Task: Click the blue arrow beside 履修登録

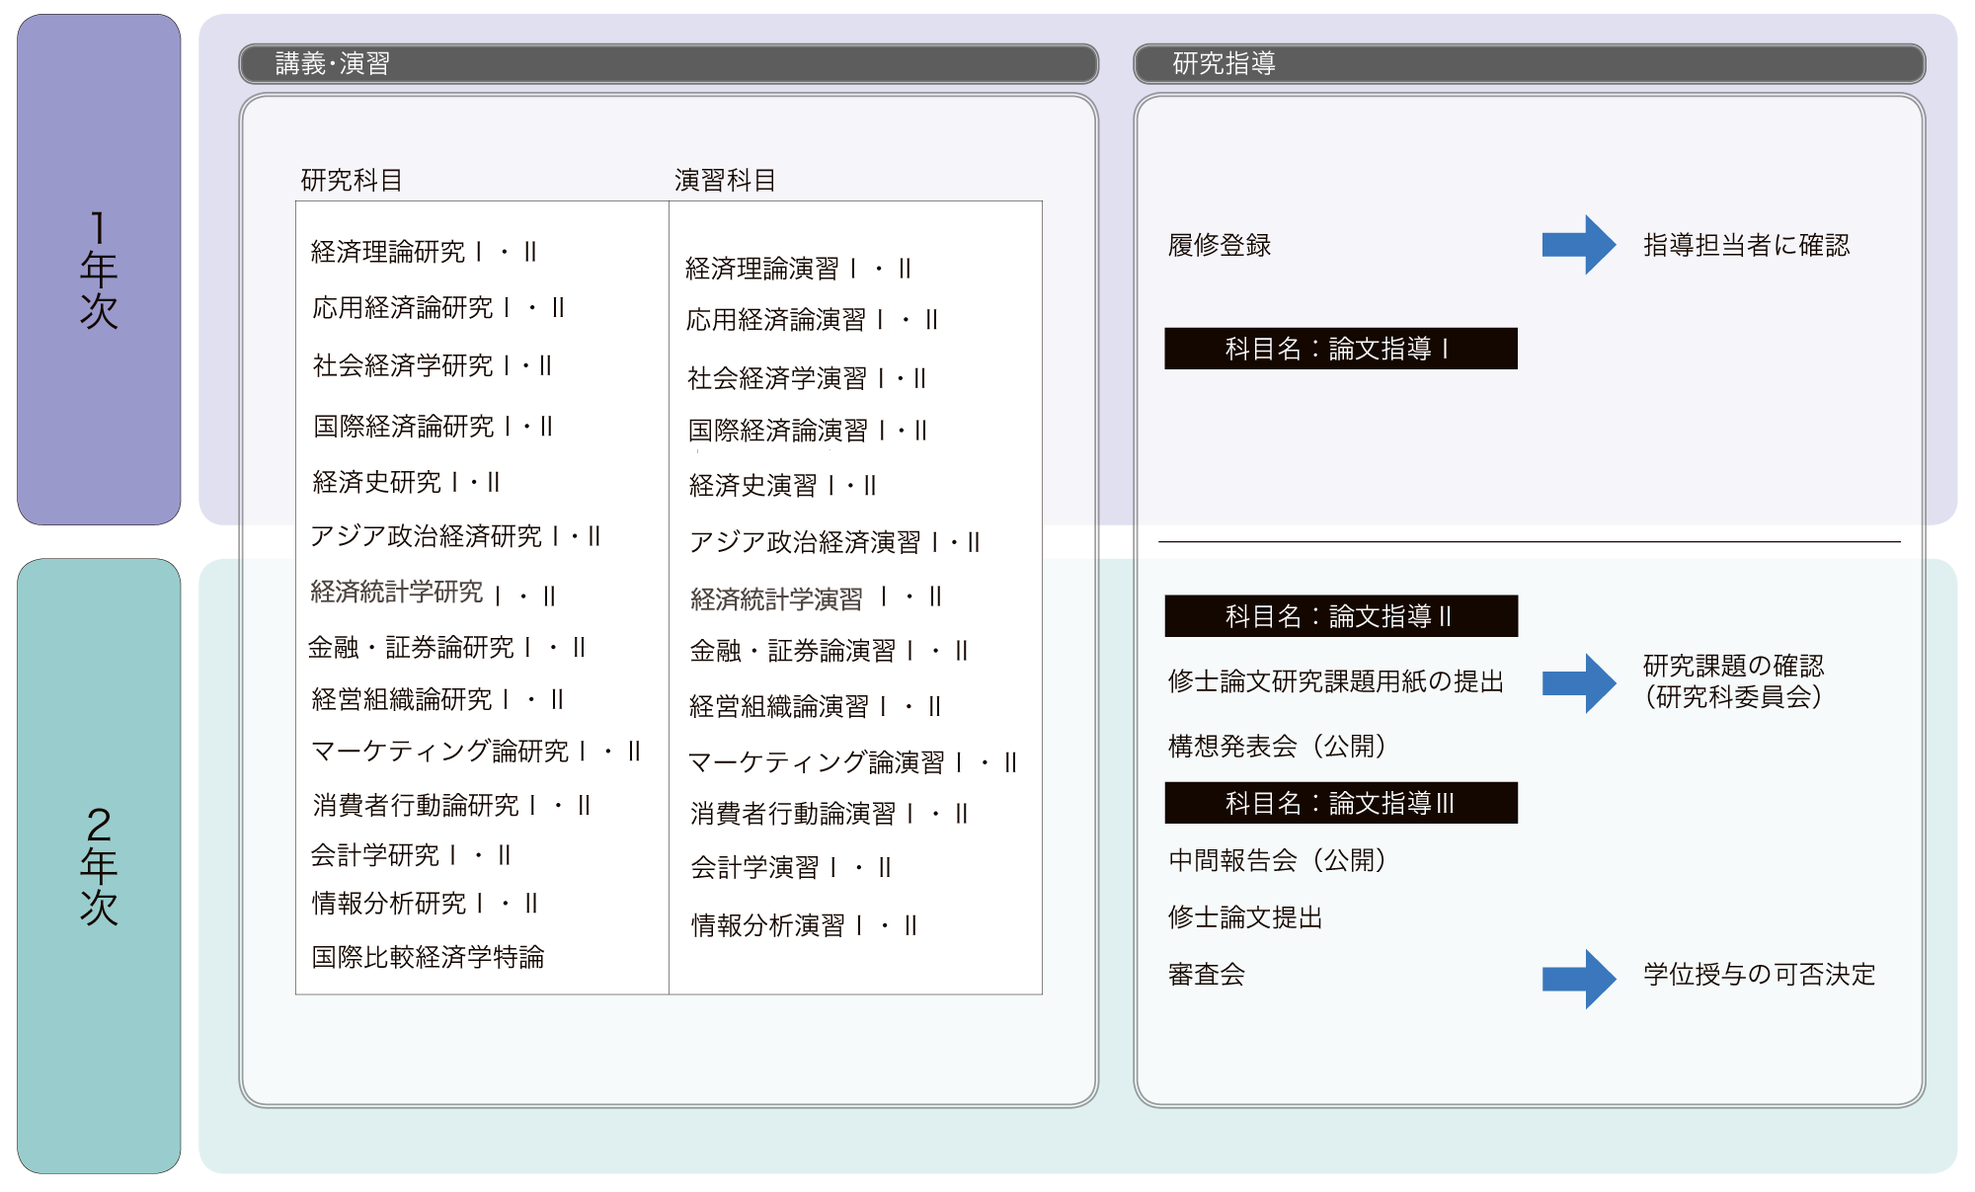Action: pyautogui.click(x=1578, y=245)
